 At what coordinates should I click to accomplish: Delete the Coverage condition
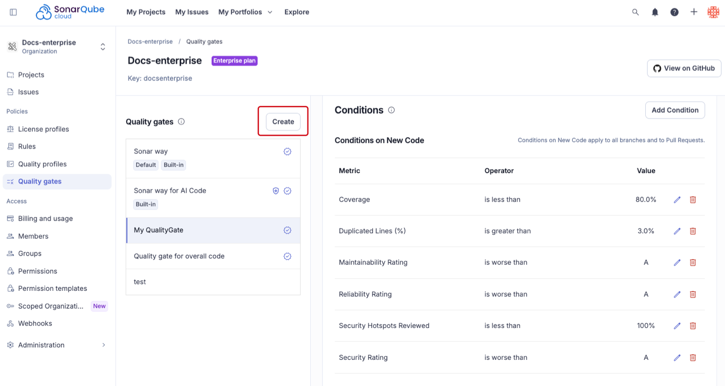click(693, 200)
